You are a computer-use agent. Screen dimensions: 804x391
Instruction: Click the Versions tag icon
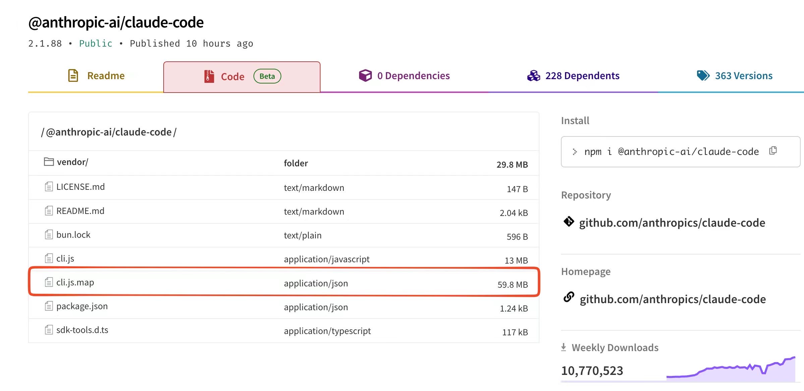tap(703, 75)
